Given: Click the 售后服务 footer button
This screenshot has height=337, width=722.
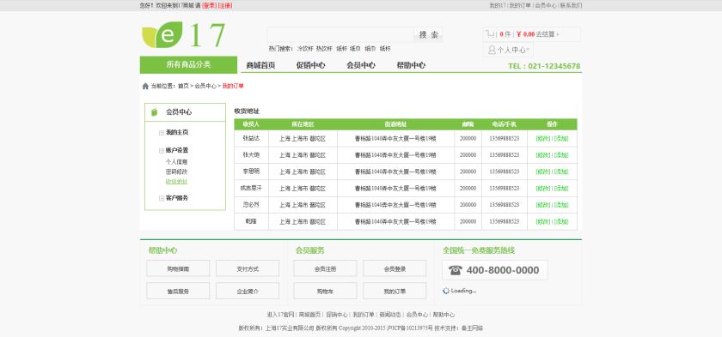Looking at the screenshot, I should tap(178, 291).
